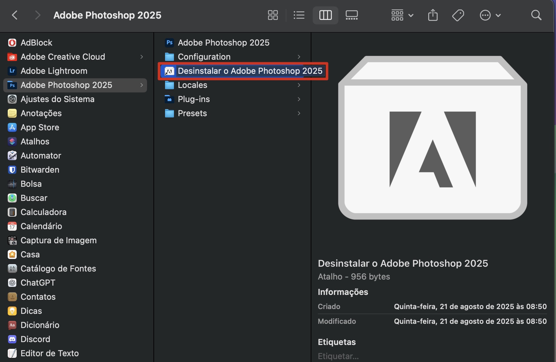Select Bitwarden in the sidebar

coord(39,169)
